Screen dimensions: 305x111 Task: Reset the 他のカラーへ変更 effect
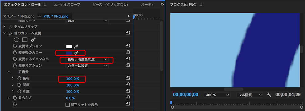click(128, 33)
